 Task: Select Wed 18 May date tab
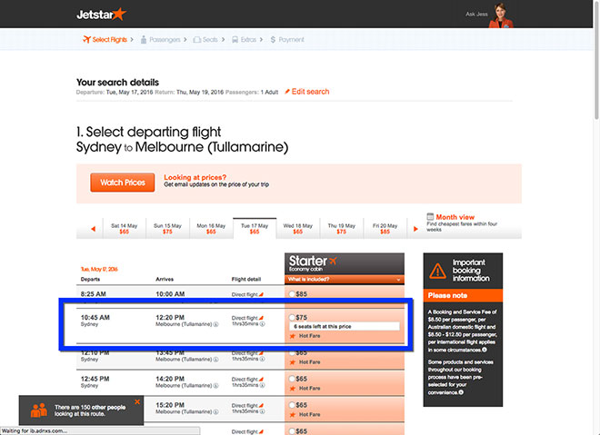[x=298, y=229]
